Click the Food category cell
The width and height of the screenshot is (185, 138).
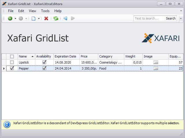point(111,68)
